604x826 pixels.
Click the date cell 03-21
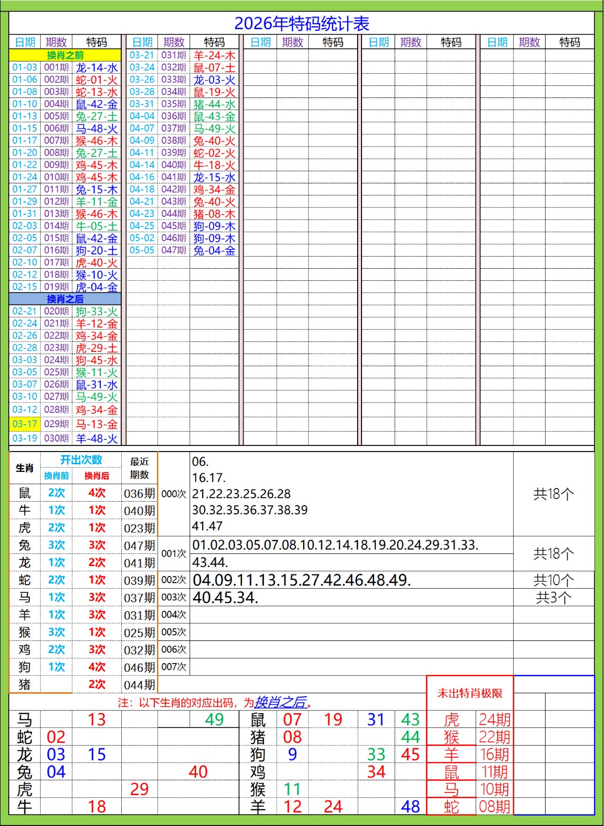click(x=142, y=55)
